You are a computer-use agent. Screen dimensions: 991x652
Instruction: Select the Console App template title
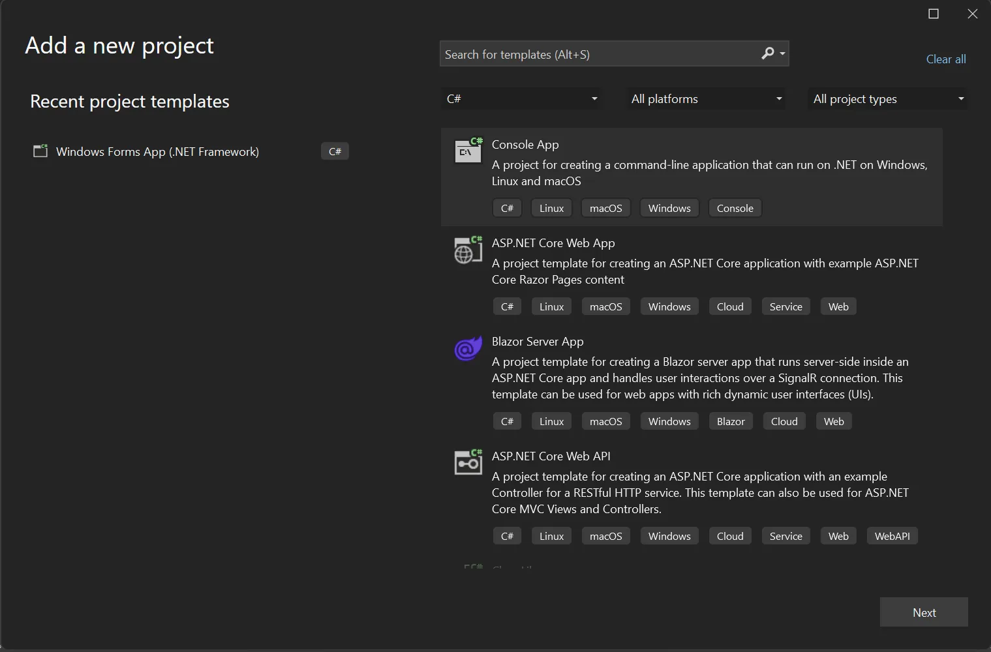point(525,145)
